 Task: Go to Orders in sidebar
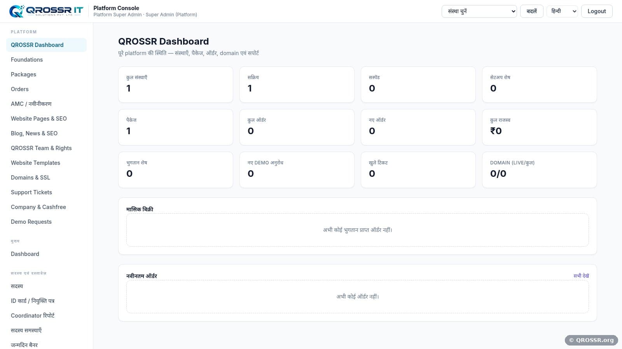coord(46,89)
